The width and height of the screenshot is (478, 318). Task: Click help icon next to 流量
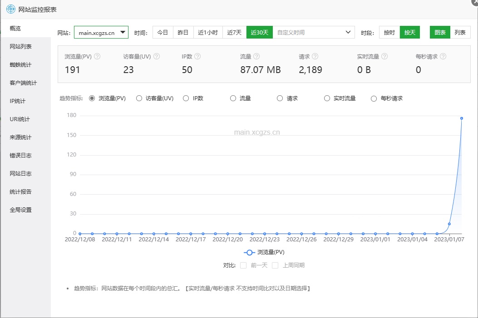point(256,56)
